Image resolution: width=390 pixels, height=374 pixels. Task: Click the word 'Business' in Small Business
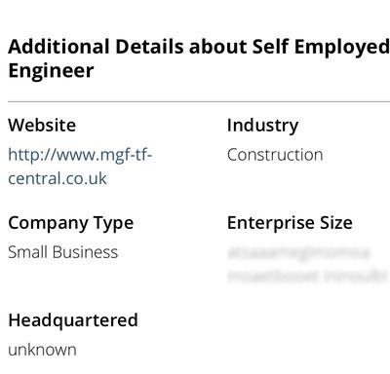[85, 252]
